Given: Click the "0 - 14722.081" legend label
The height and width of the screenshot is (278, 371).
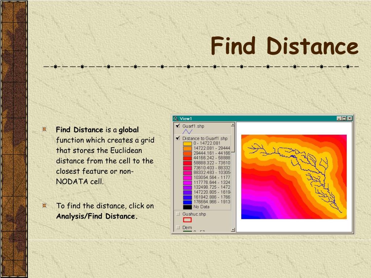Looking at the screenshot, I should 207,143.
